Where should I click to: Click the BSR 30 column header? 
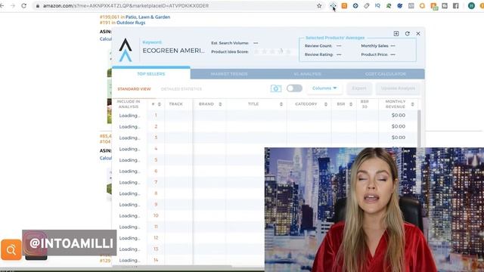pyautogui.click(x=365, y=104)
